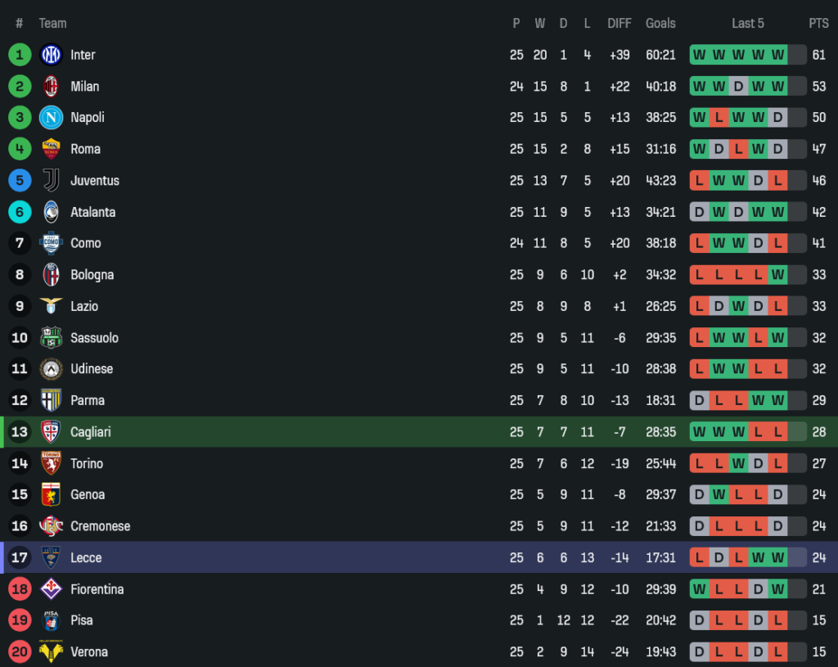
Task: Click the Torino bull crest
Action: [51, 463]
